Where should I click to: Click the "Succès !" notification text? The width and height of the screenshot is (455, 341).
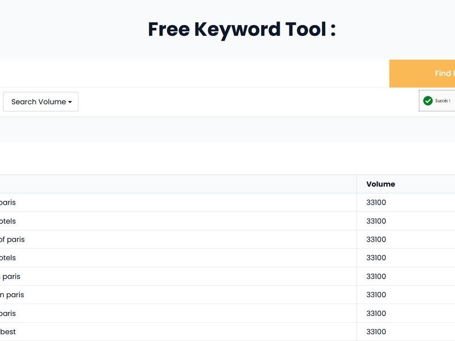[x=442, y=101]
